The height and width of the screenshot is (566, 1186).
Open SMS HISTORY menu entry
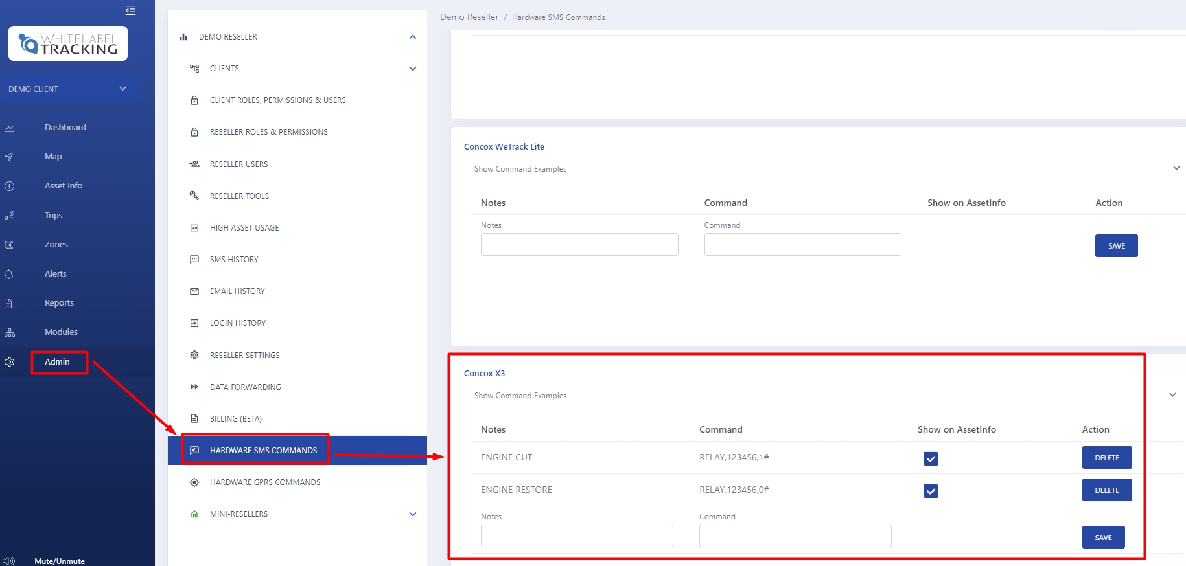234,260
